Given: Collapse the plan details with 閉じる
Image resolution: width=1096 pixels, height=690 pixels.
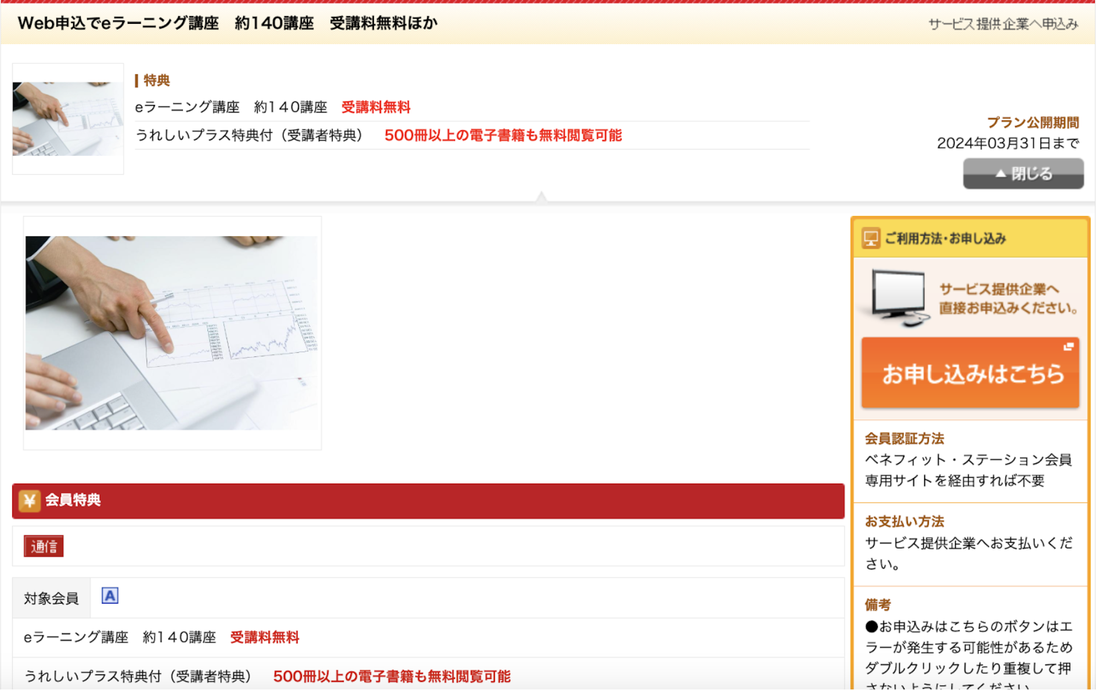Looking at the screenshot, I should tap(1023, 173).
